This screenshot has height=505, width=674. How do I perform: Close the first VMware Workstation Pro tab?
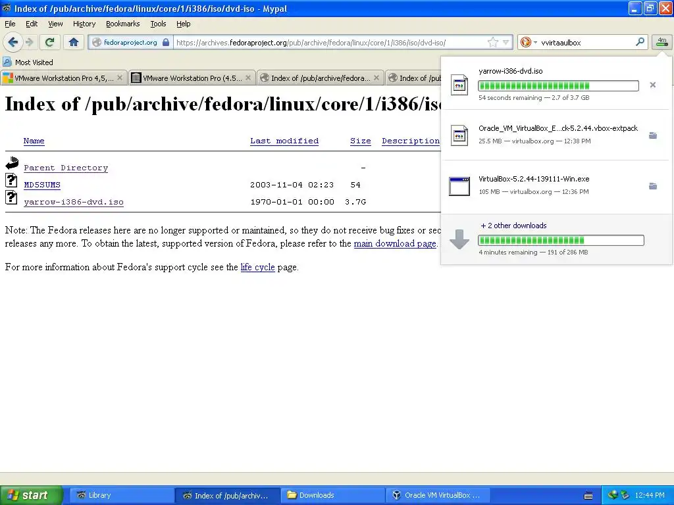pyautogui.click(x=120, y=78)
